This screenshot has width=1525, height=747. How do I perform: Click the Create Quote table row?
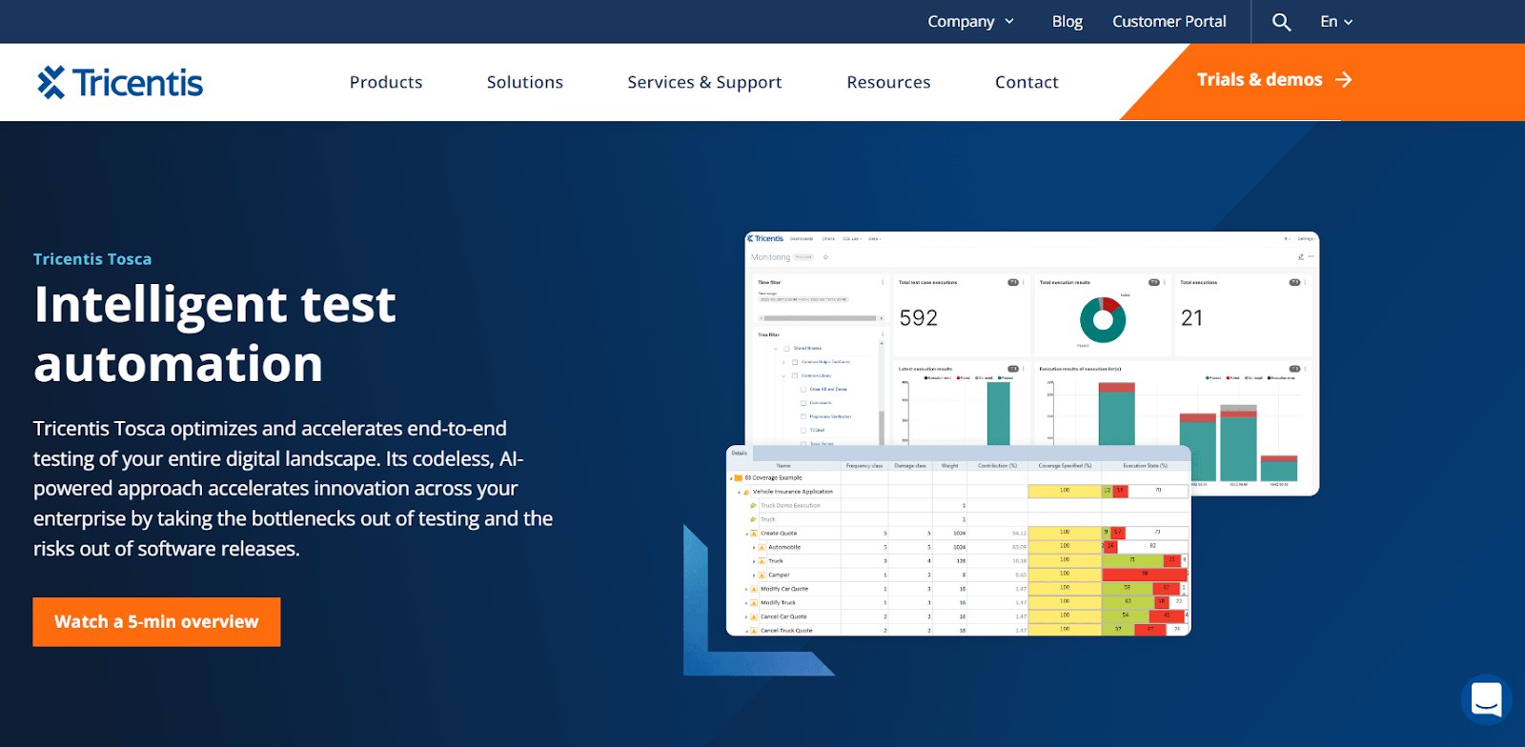pyautogui.click(x=959, y=534)
